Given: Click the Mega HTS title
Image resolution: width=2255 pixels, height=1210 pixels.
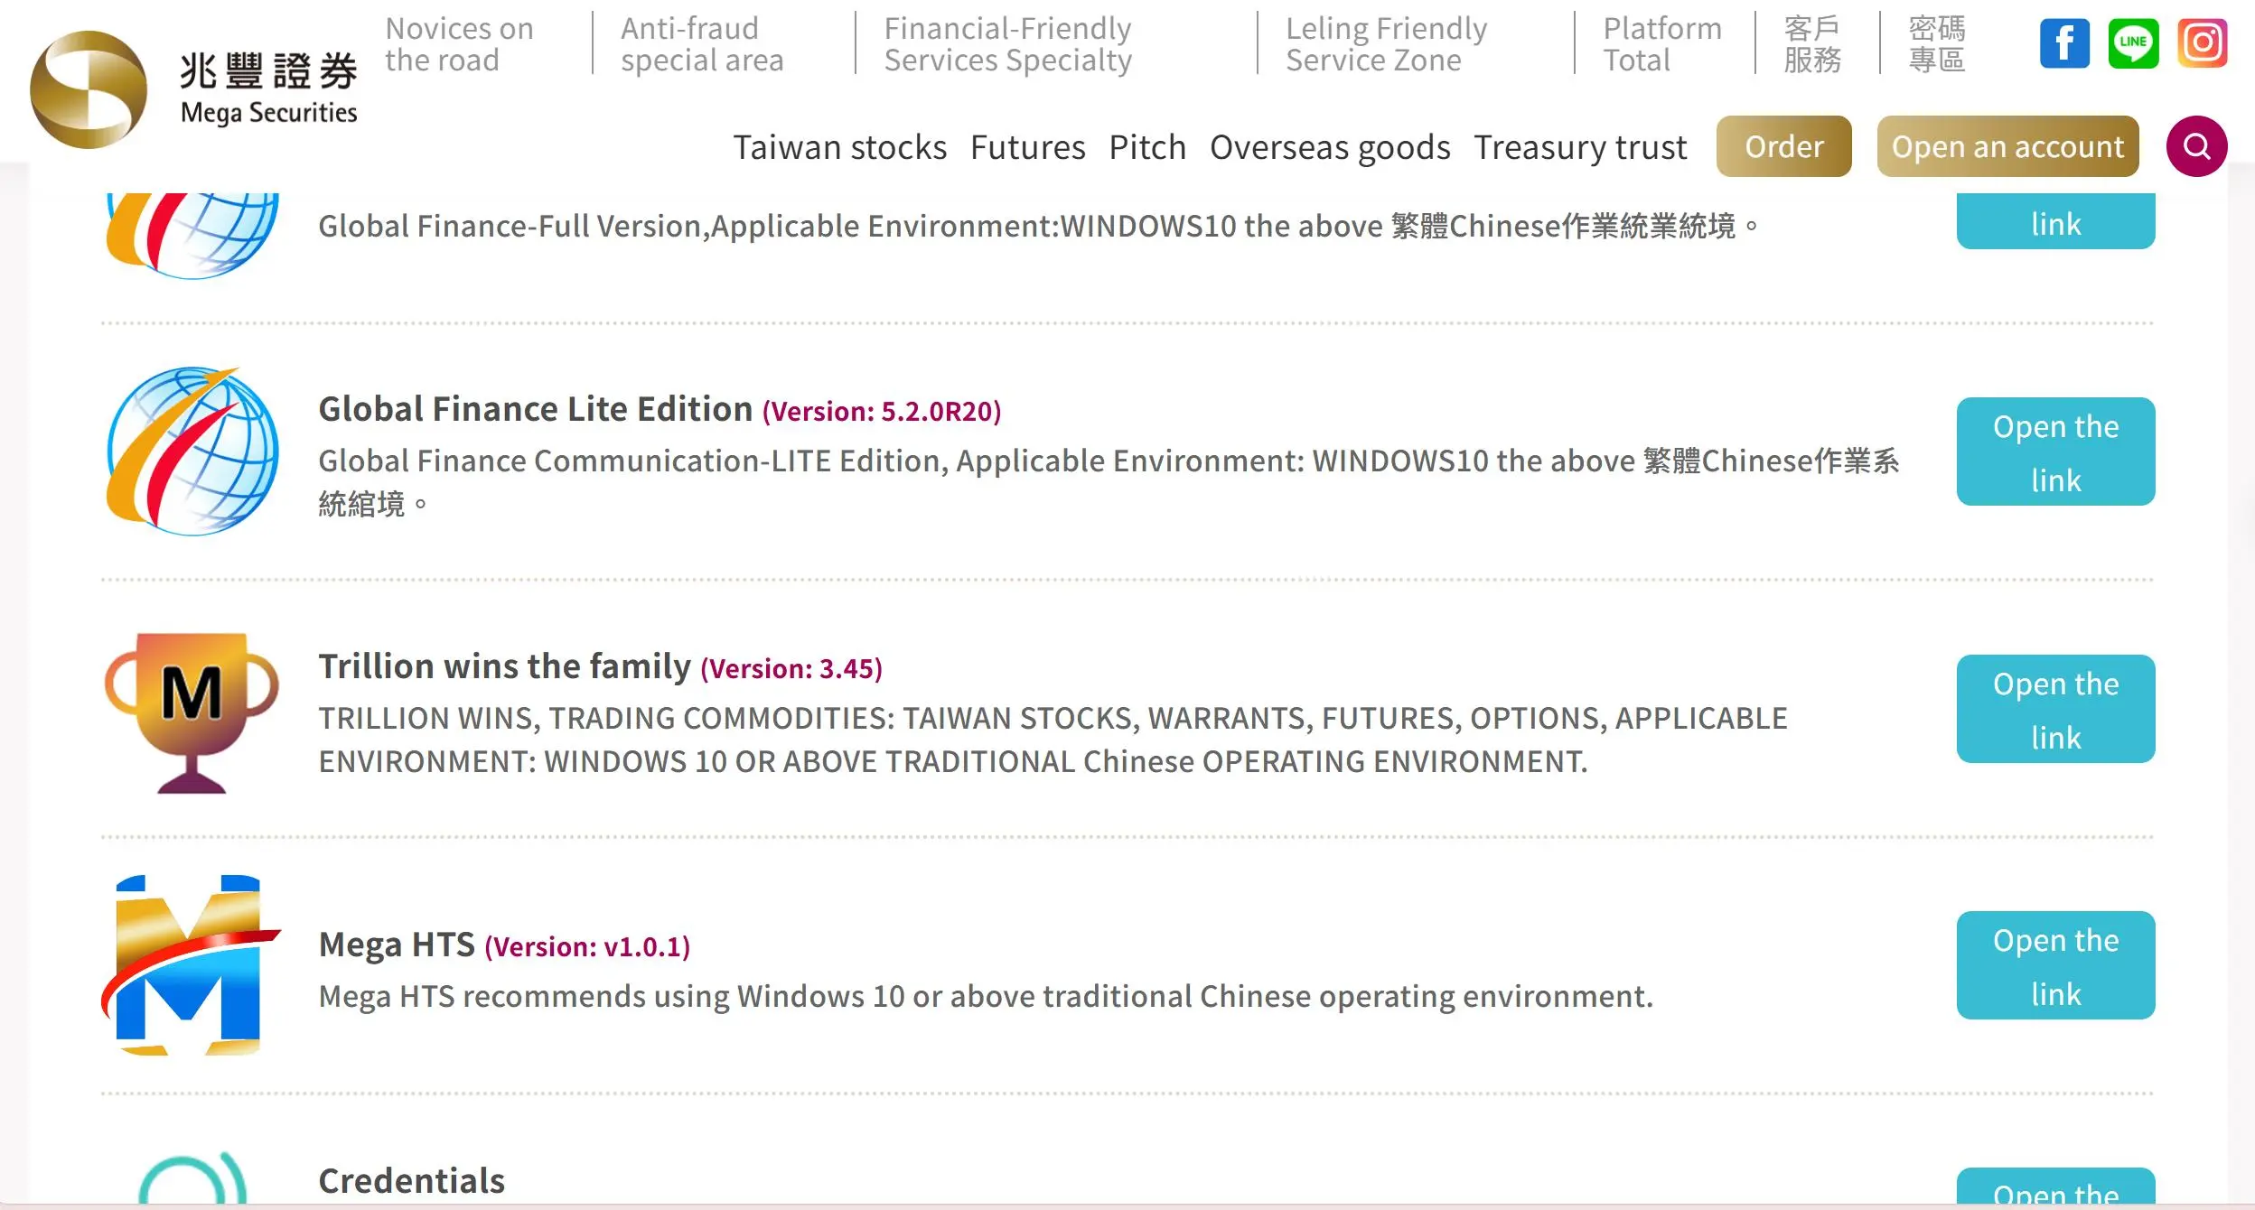Looking at the screenshot, I should (397, 945).
